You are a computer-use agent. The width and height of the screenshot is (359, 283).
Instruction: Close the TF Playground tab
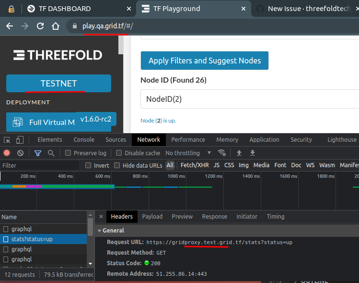pos(243,9)
